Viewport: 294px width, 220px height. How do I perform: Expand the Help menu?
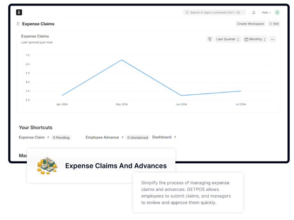[x=266, y=12]
